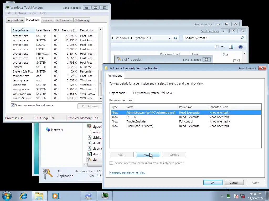Open the view options dropdown arrow
This screenshot has height=201, width=269.
click(222, 47)
